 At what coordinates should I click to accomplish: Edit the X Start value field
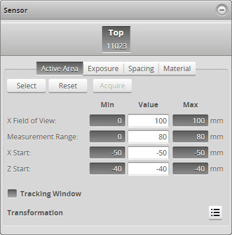coord(148,153)
